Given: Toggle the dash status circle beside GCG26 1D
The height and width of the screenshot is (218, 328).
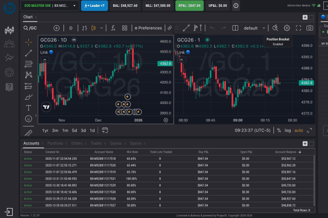Looking at the screenshot, I should 73,40.
